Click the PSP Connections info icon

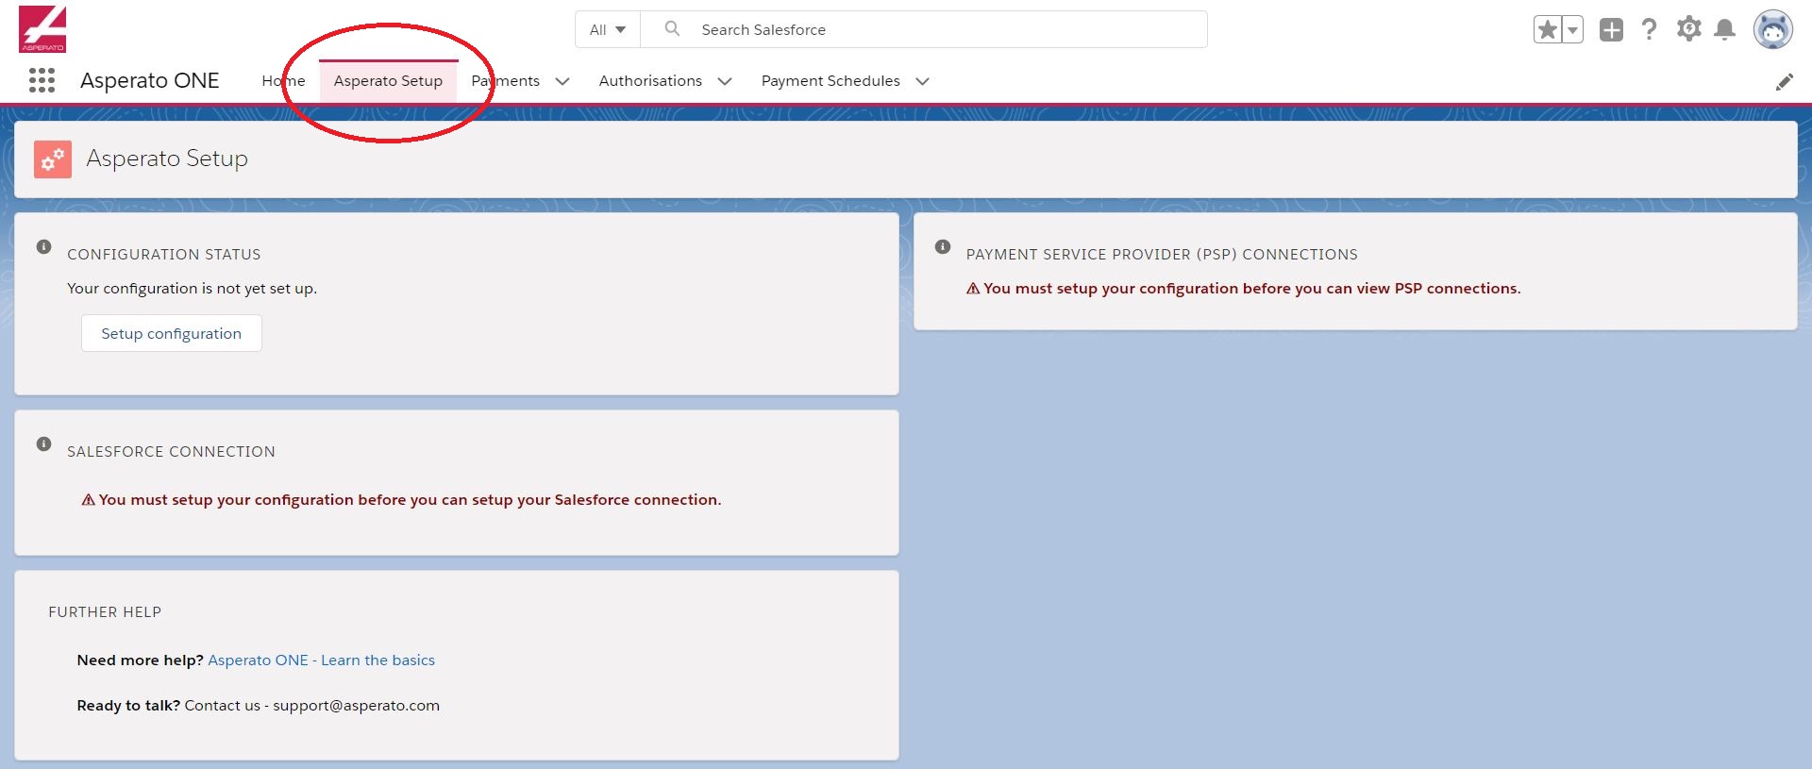[x=942, y=246]
